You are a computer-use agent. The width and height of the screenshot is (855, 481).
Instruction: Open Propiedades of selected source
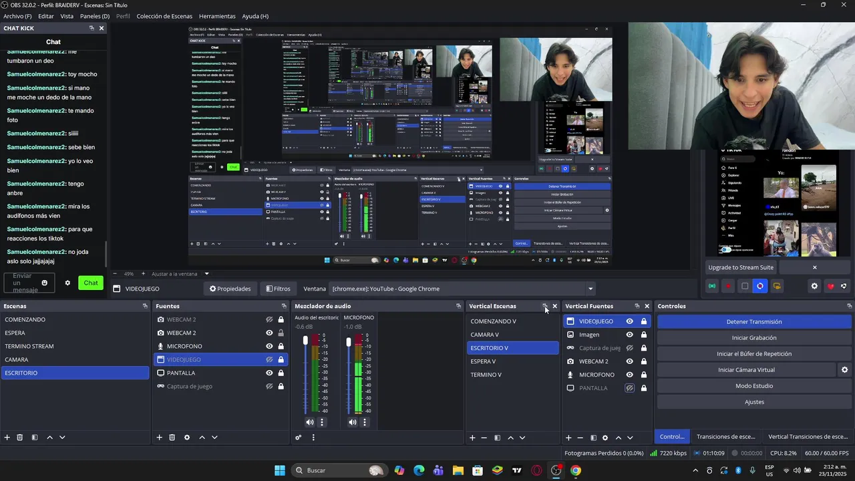tap(230, 289)
